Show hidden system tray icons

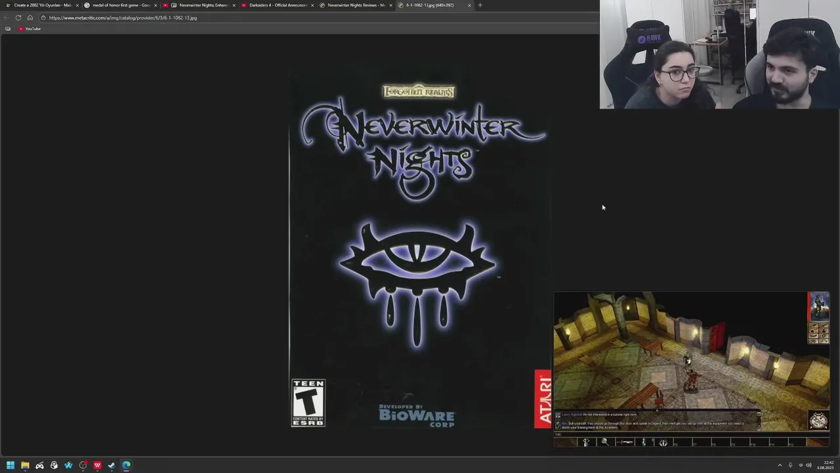780,465
